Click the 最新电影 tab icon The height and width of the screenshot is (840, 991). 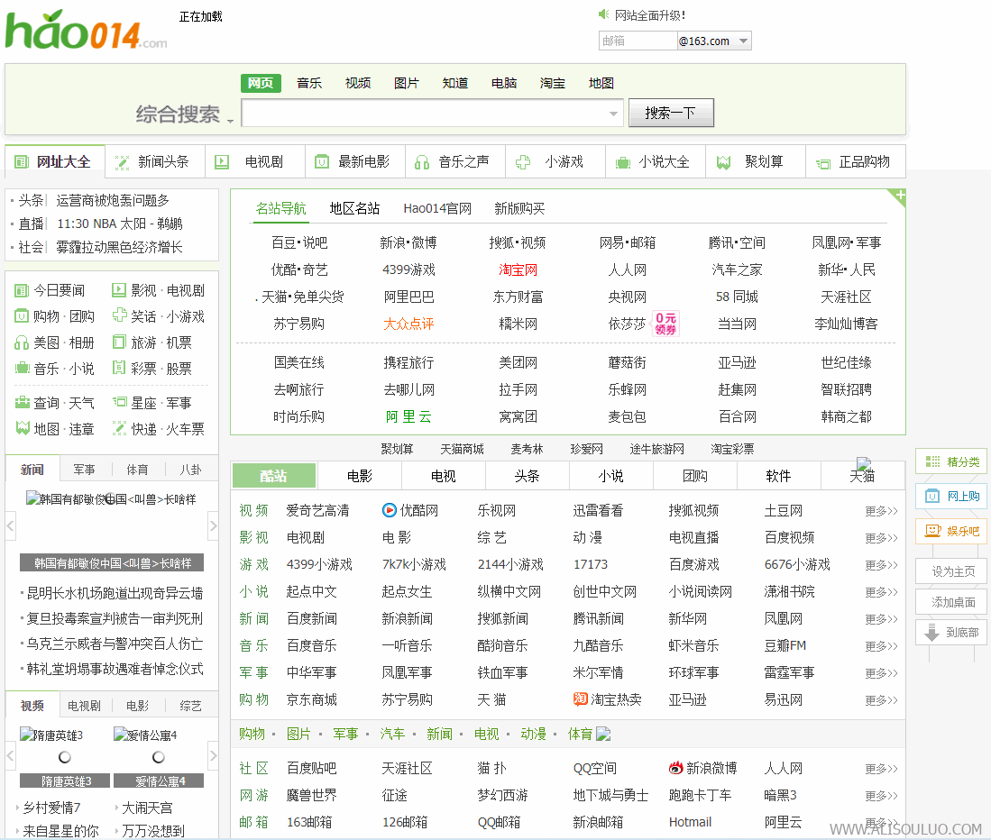(x=322, y=161)
